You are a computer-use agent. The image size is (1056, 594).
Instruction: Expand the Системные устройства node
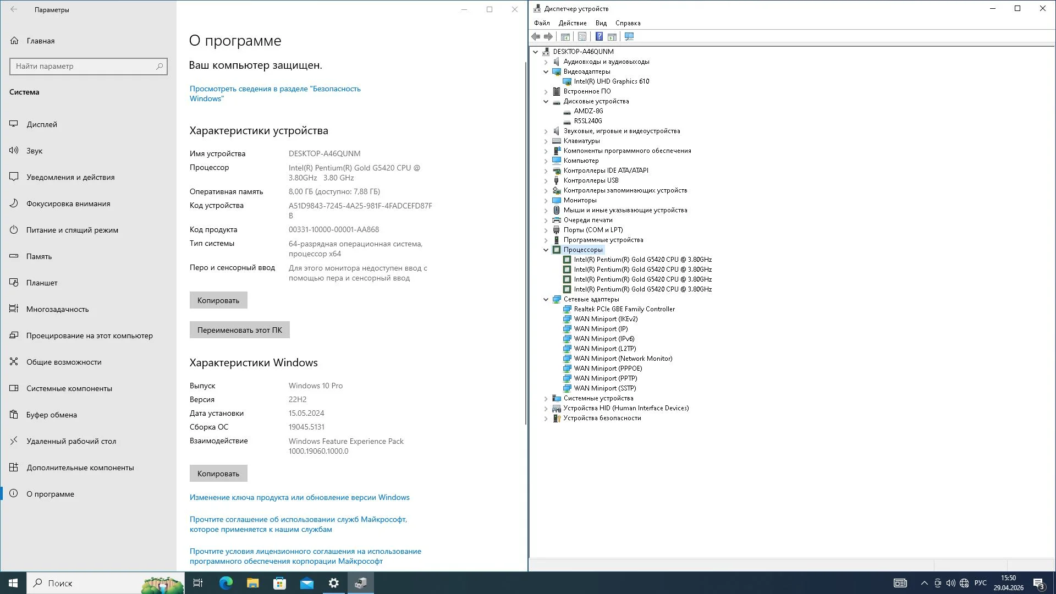[546, 398]
